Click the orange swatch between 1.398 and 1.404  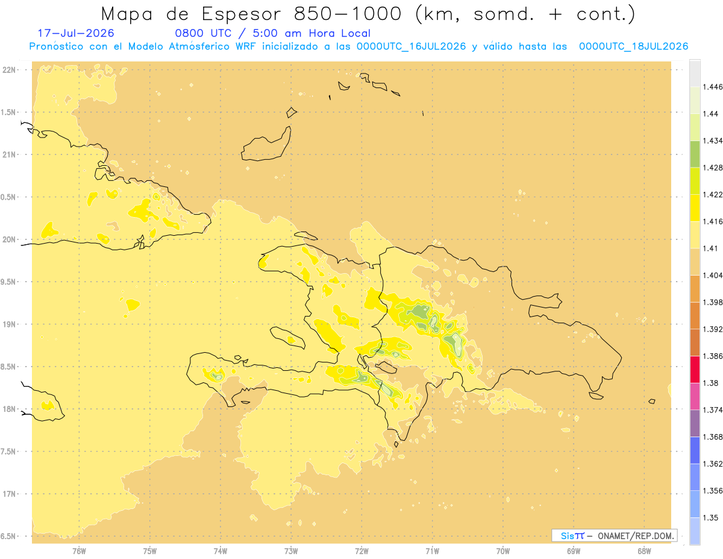point(695,288)
